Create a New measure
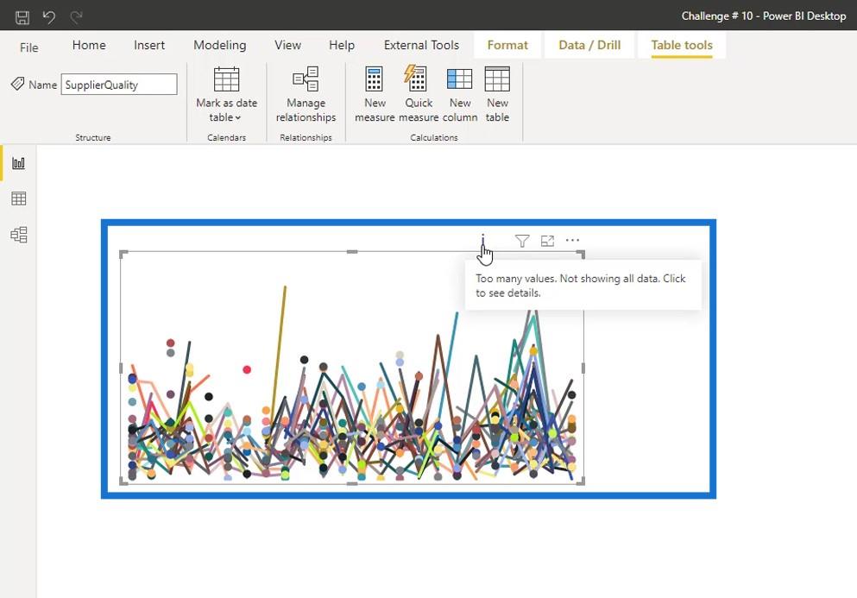Image resolution: width=857 pixels, height=598 pixels. pos(375,95)
